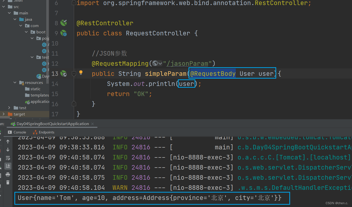
Task: Click the INFO log line at 09:40:58.075
Action: pyautogui.click(x=184, y=177)
